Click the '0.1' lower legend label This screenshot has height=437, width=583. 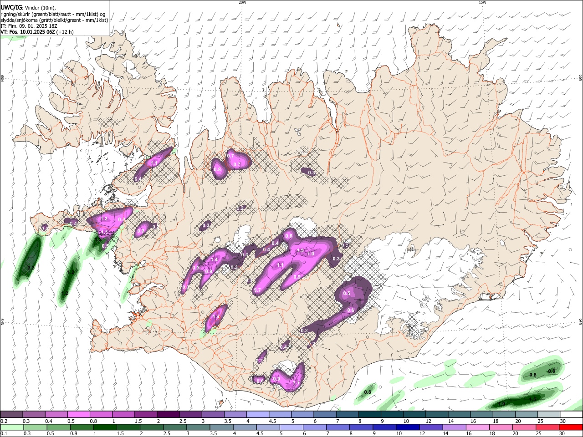coord(4,434)
